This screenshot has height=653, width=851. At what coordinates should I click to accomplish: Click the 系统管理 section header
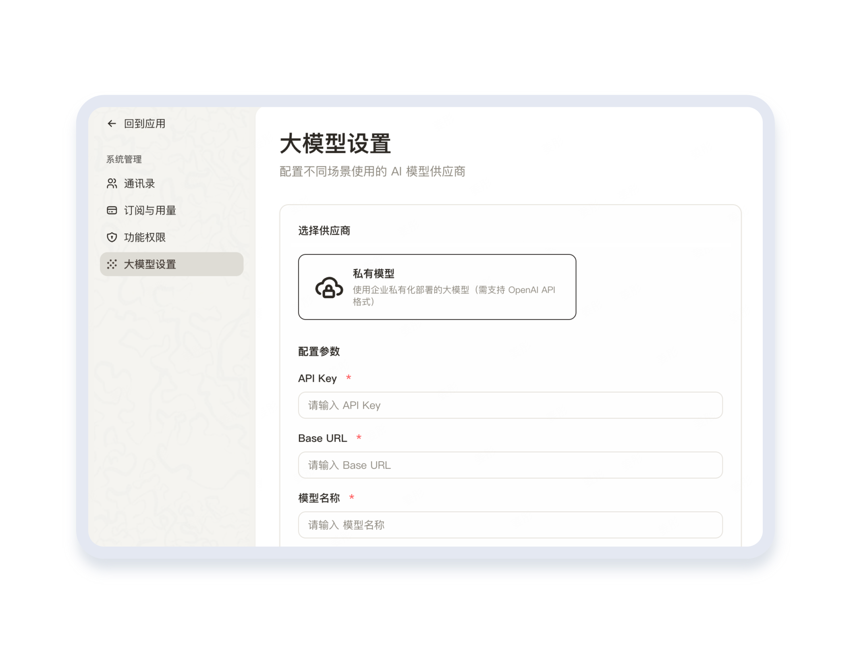(x=124, y=159)
